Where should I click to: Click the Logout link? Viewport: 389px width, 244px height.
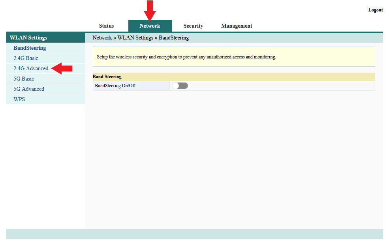click(375, 10)
